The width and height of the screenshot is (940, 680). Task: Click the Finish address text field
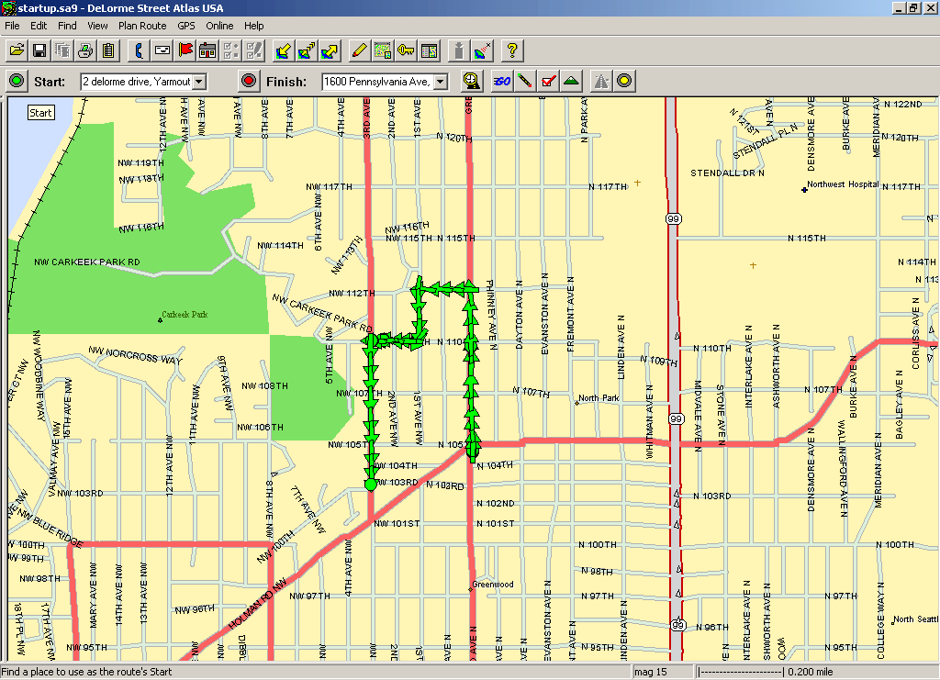point(377,82)
